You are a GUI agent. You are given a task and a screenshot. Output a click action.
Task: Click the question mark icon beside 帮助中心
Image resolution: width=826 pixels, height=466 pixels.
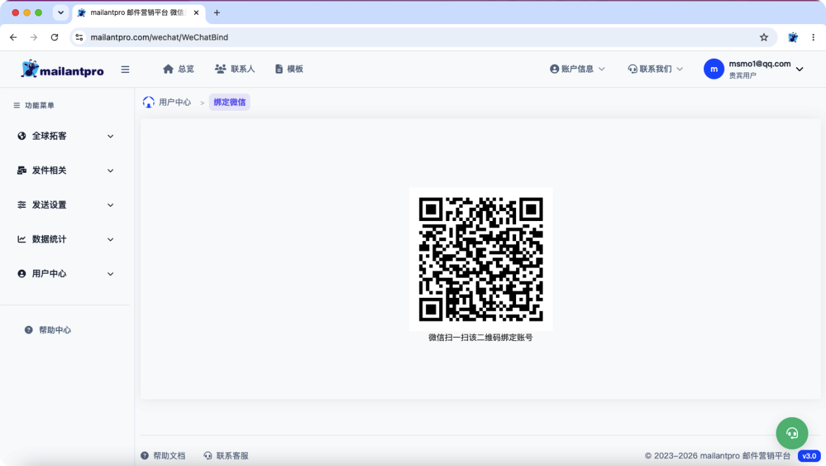point(29,330)
